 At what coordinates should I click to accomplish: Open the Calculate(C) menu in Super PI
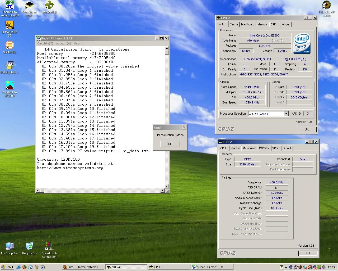tap(45, 43)
